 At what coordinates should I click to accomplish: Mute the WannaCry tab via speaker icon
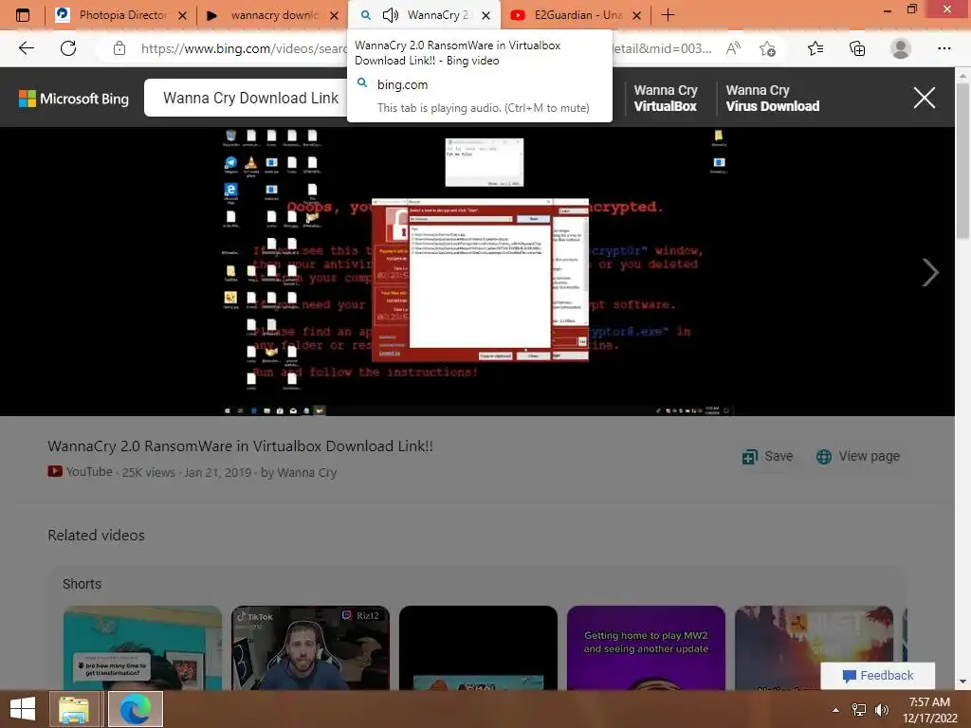click(390, 15)
